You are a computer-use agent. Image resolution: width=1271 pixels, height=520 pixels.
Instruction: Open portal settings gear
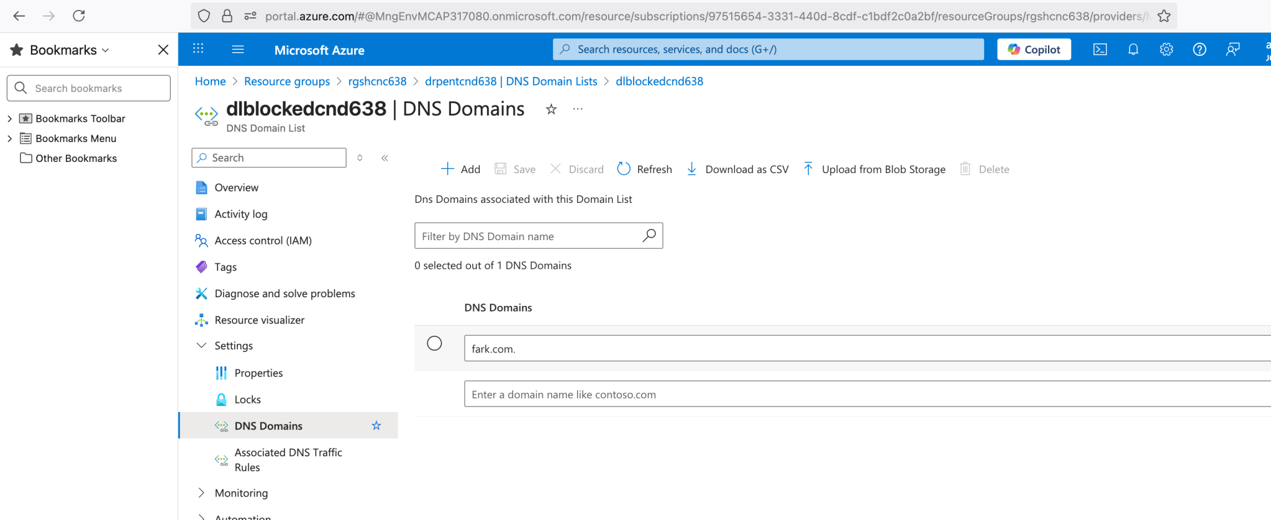[x=1166, y=50]
